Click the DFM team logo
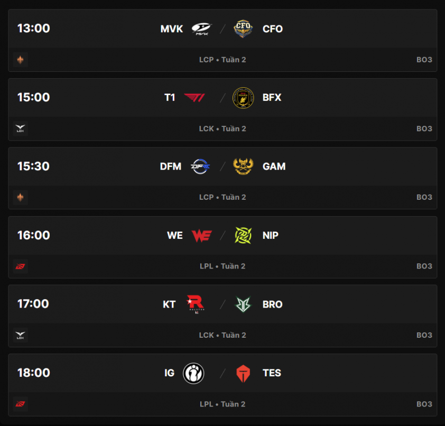445x426 pixels. click(x=201, y=166)
